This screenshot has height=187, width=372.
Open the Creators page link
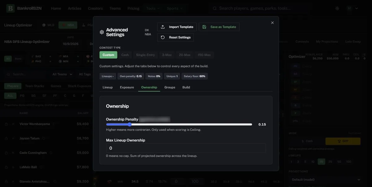(95, 8)
